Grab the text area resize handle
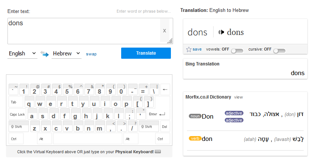 click(170, 41)
